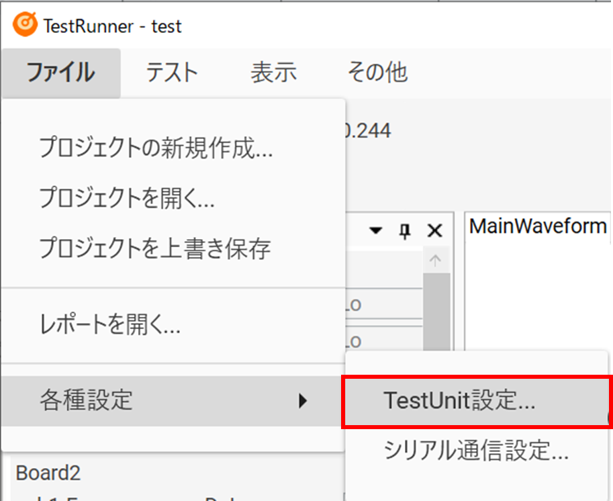
Task: Select プロジェクトの新規作成... menu entry
Action: coord(156,147)
